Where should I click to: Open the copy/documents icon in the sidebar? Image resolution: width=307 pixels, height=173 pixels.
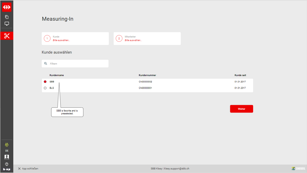coord(7,17)
